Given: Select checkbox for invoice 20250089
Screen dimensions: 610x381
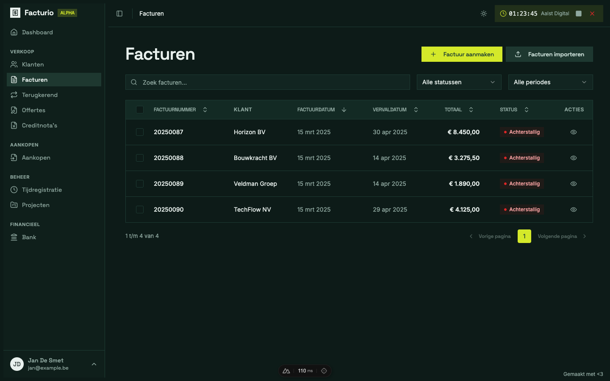Looking at the screenshot, I should (140, 184).
